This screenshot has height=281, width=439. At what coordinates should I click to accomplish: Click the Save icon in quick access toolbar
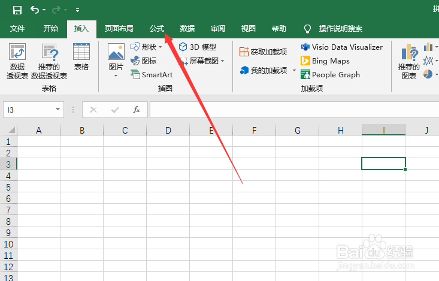[17, 10]
